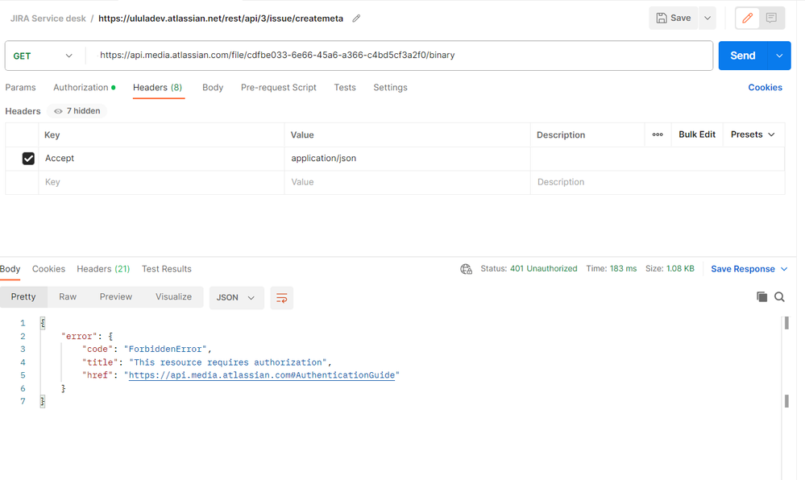Screen dimensions: 805x480
Task: Expand the Save Response dropdown chevron
Action: pos(784,269)
